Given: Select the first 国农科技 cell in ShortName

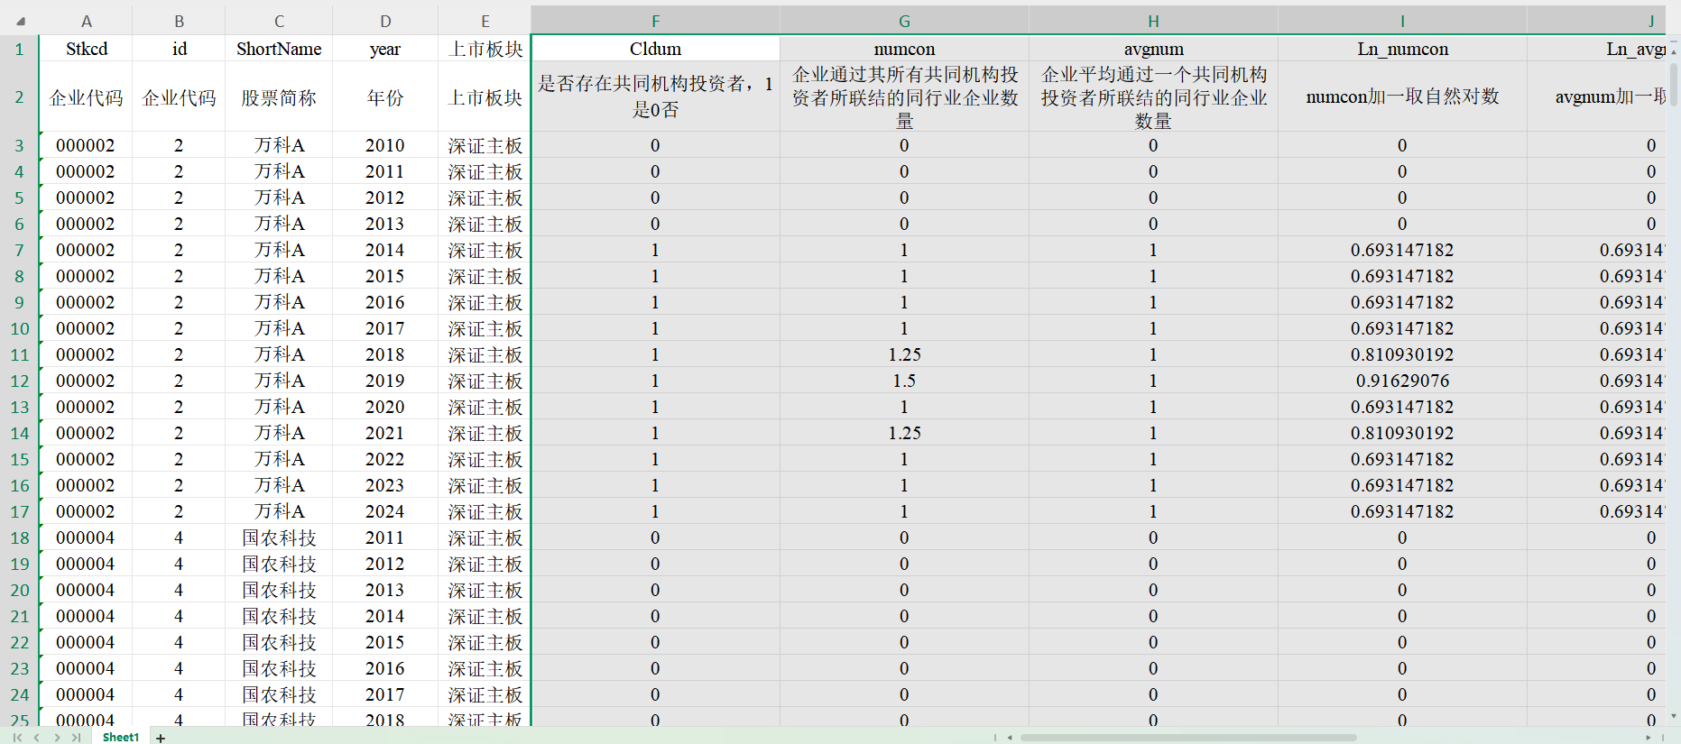Looking at the screenshot, I should pos(279,538).
